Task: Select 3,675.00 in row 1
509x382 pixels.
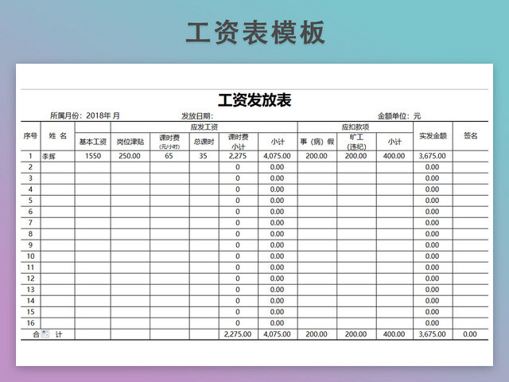Action: tap(432, 156)
